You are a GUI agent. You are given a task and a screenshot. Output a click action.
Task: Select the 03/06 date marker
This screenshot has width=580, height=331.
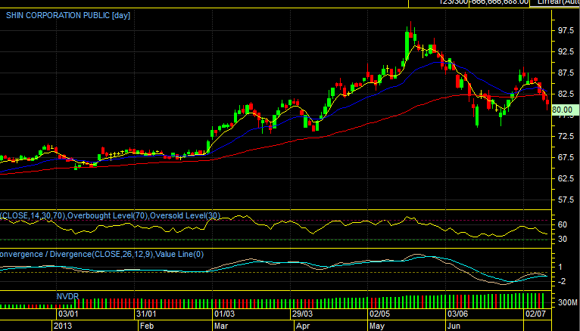point(458,314)
